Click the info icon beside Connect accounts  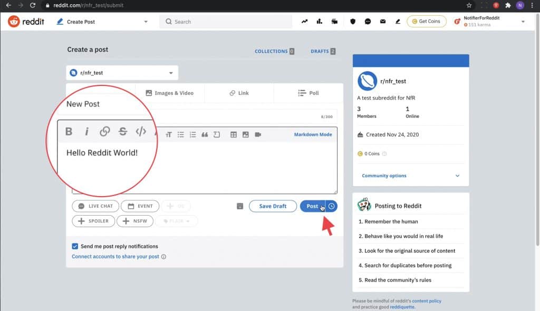(163, 257)
